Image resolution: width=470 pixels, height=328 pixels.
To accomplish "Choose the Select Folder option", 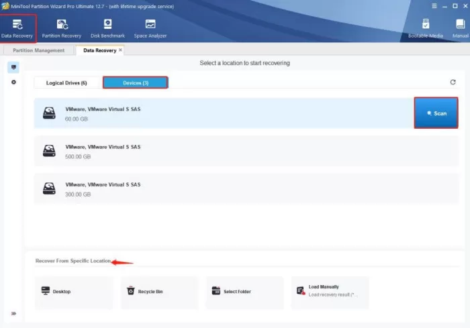I will (244, 292).
